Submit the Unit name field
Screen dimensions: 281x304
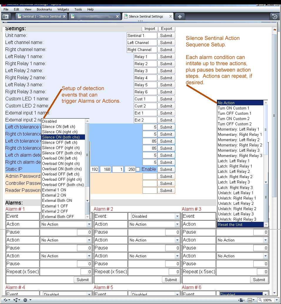coord(166,36)
